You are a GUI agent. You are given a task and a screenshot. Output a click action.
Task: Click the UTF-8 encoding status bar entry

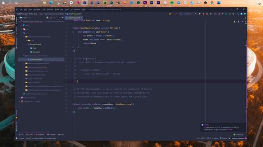[x=208, y=138]
